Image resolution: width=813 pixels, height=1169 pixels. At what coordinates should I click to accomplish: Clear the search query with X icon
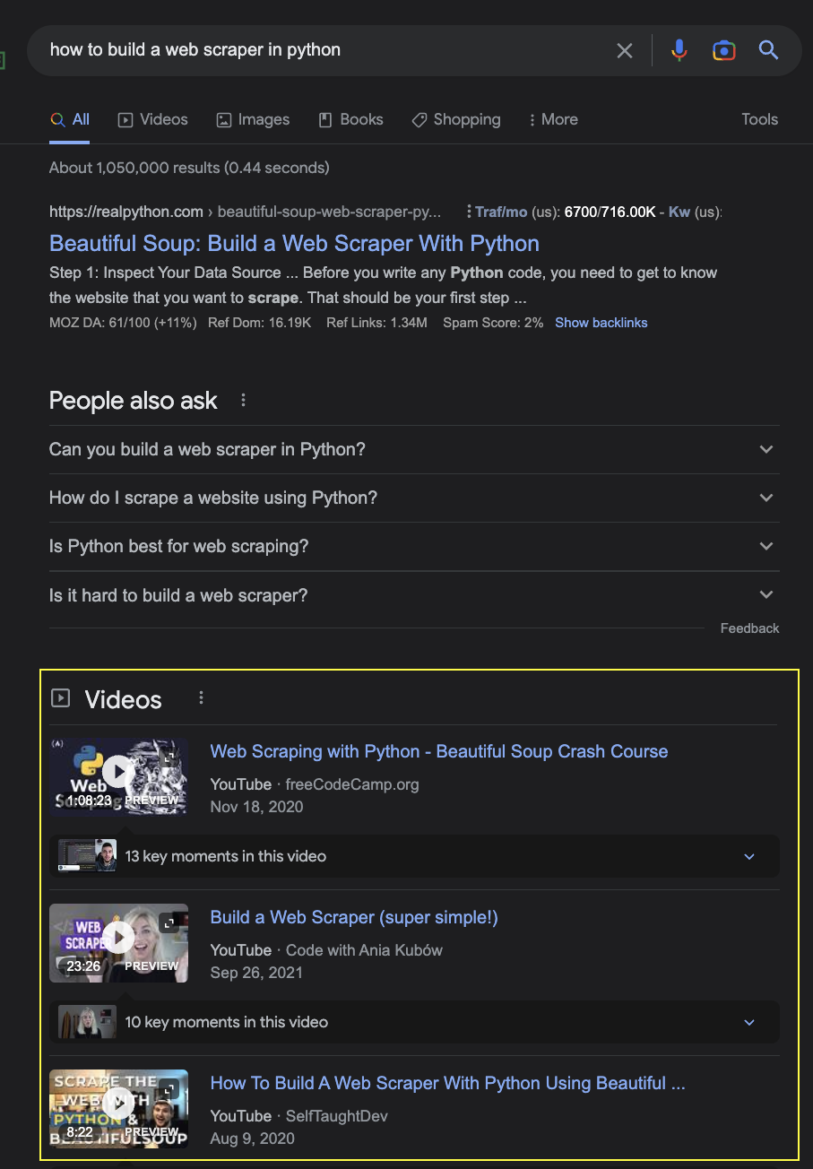[x=625, y=50]
